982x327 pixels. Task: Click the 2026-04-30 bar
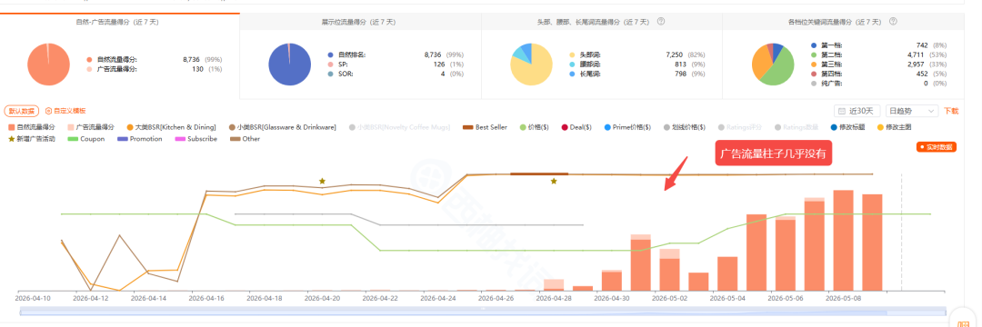click(x=612, y=280)
